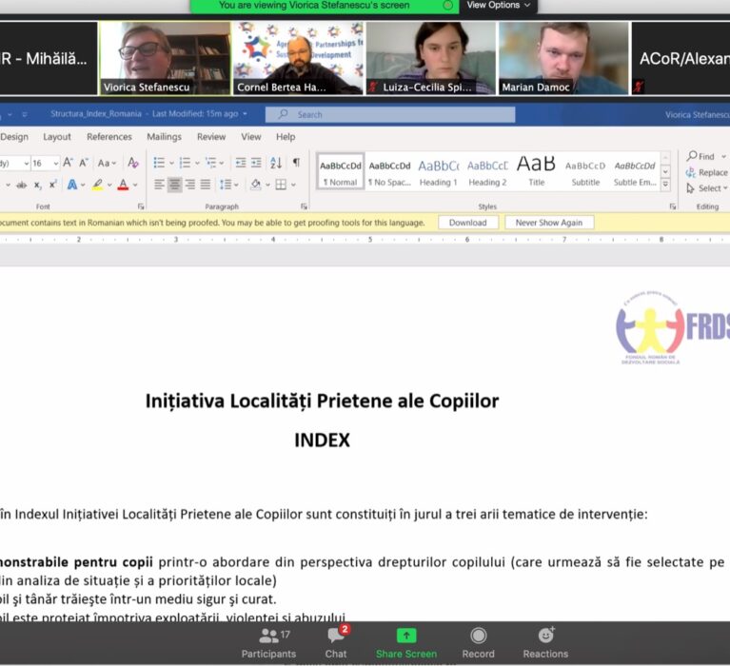Click the Find button
Image resolution: width=730 pixels, height=666 pixels.
[x=701, y=156]
